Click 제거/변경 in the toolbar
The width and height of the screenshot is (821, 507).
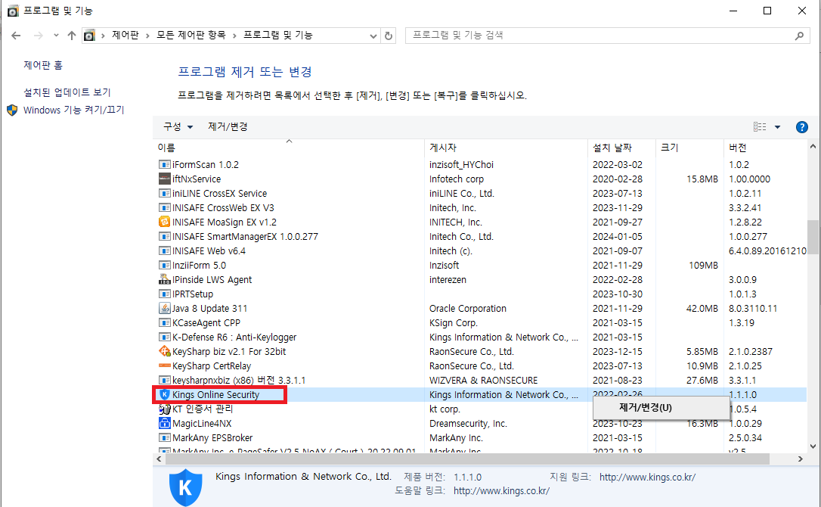coord(228,126)
